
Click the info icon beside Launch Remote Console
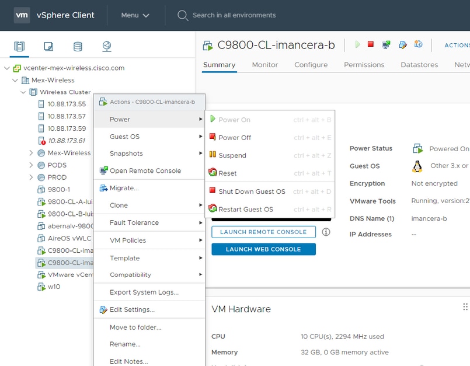click(326, 232)
